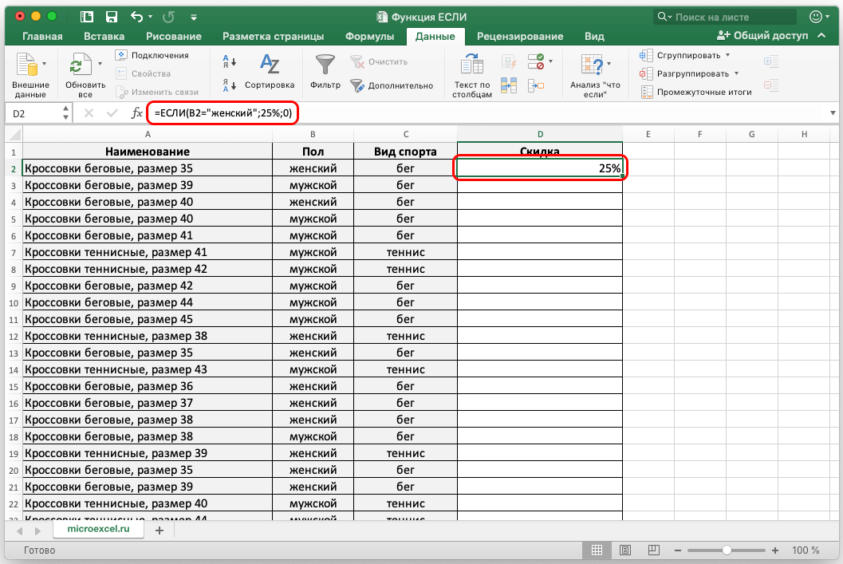
Task: Click the Confirm checkmark formula icon
Action: [112, 113]
